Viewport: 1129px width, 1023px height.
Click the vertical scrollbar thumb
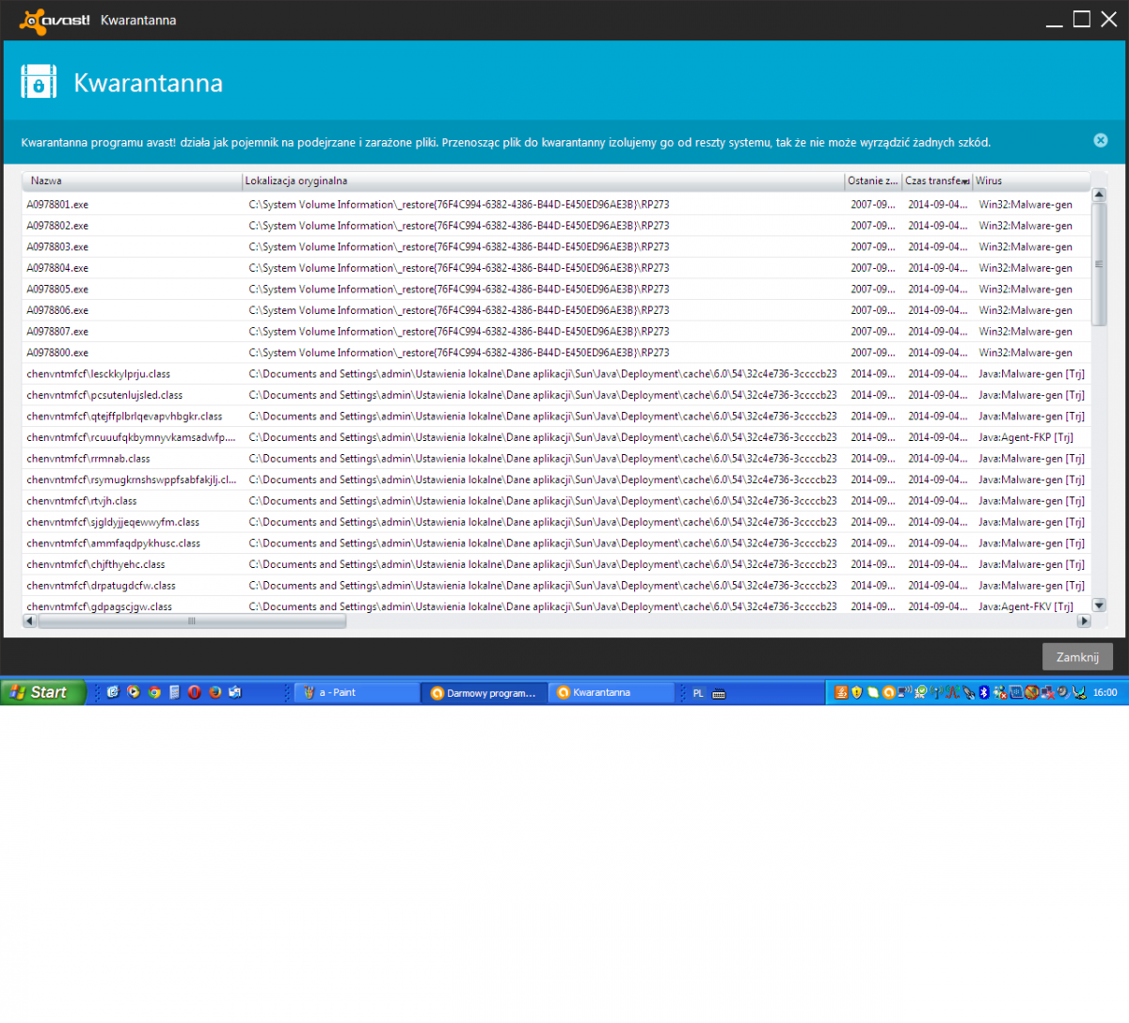(1099, 263)
